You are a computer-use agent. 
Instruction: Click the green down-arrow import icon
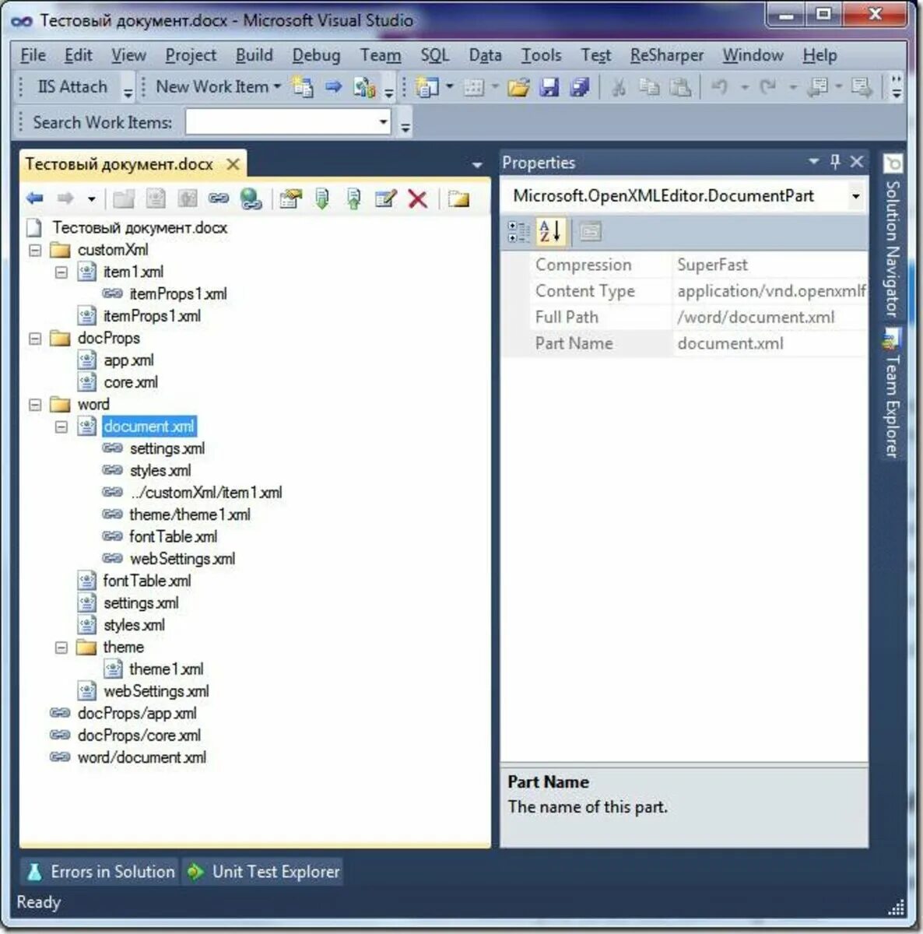tap(322, 199)
